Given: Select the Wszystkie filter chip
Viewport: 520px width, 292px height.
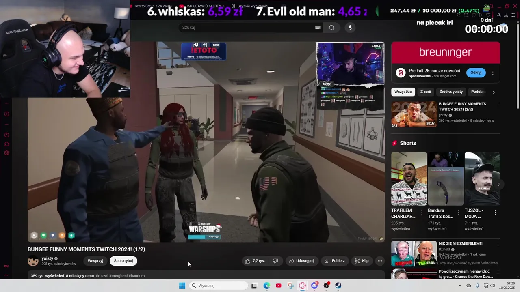Looking at the screenshot, I should pos(403,92).
